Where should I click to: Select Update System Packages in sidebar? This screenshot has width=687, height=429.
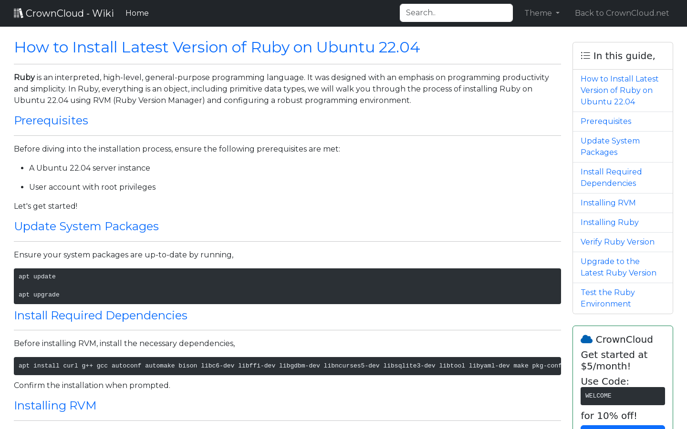point(610,146)
